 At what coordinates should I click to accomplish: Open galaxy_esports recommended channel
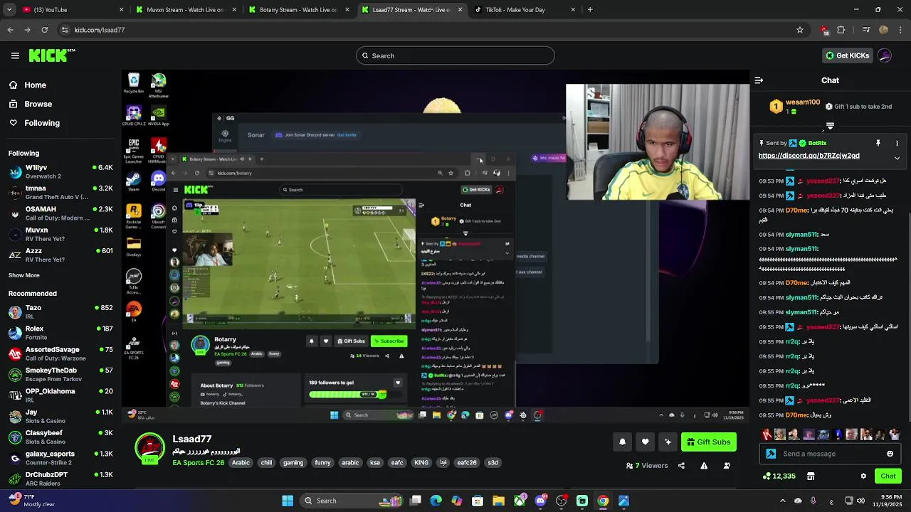pos(60,457)
